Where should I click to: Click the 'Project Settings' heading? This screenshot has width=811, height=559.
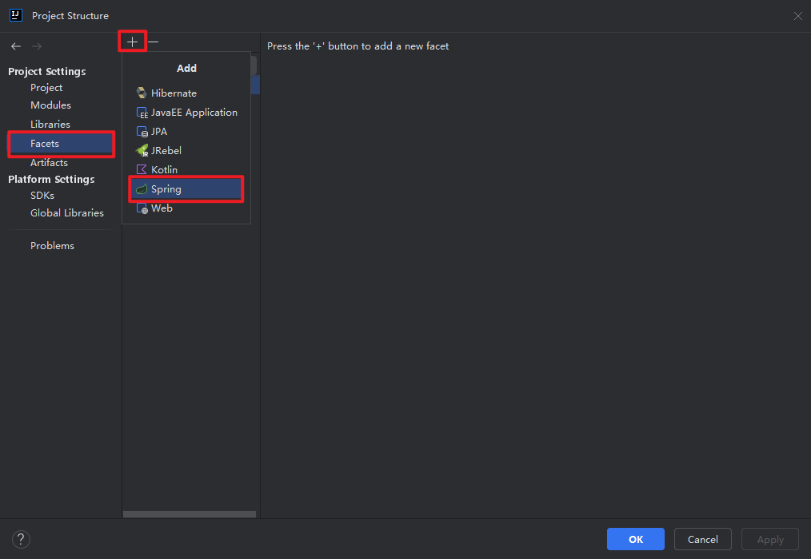click(x=47, y=71)
